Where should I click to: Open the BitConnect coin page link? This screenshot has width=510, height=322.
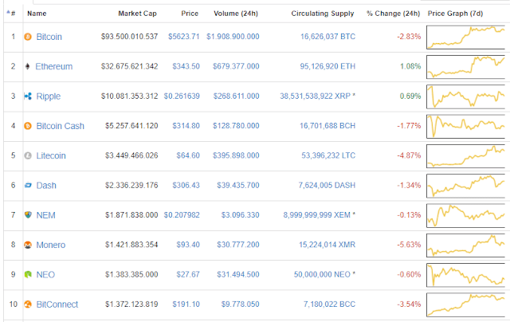pyautogui.click(x=57, y=304)
